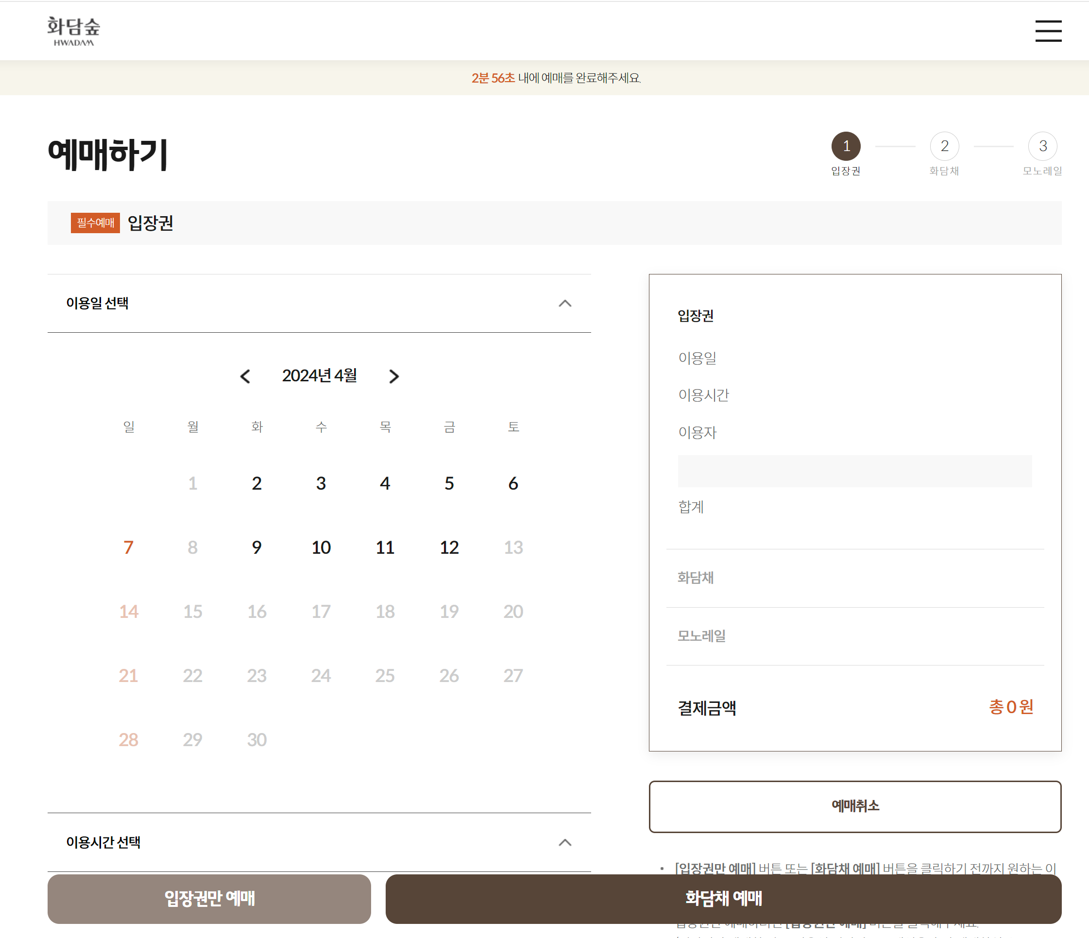Select step 3 모노레일 circle
Viewport: 1089px width, 938px height.
1042,146
